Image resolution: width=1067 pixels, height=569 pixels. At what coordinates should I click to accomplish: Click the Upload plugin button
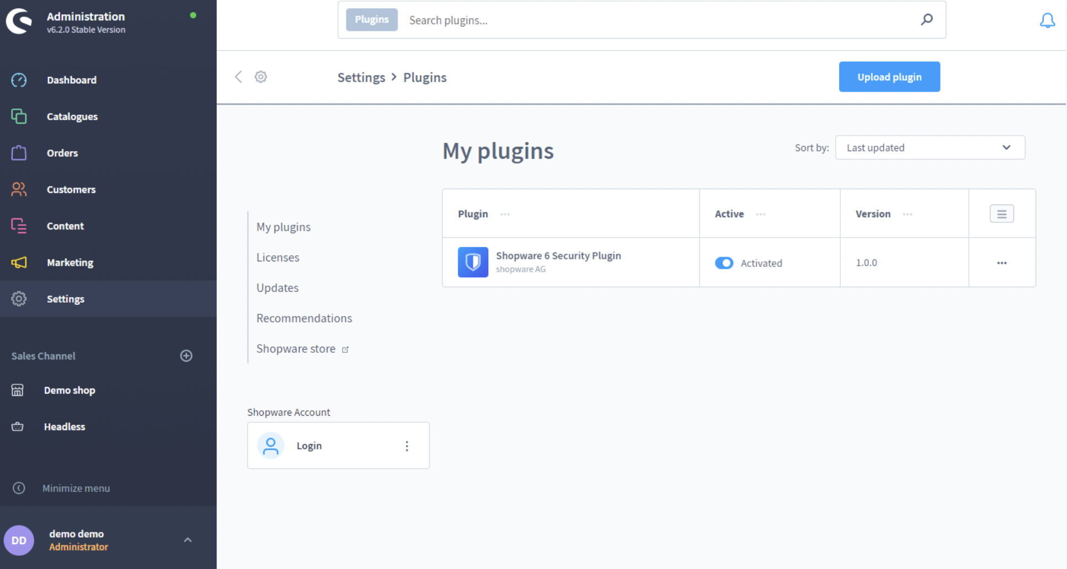[x=889, y=77]
